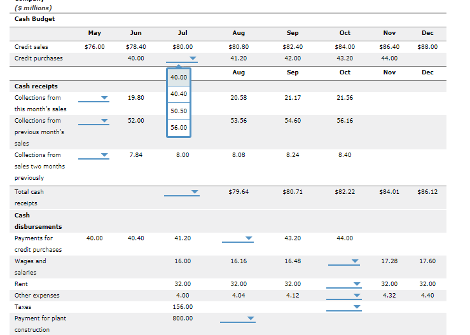Screen dimensions: 470x335
Task: Click the May Credit sales value $76.00
Action: [x=94, y=47]
